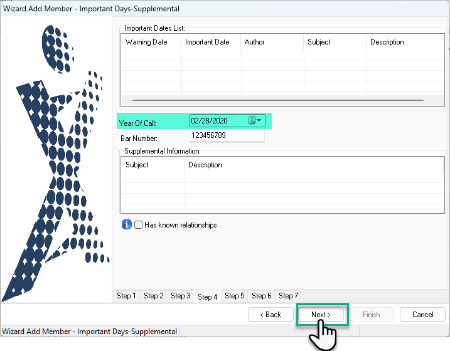Click the Supplemental Information Description column header
450x351 pixels.
[314, 165]
